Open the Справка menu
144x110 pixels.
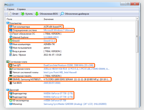tap(21, 9)
